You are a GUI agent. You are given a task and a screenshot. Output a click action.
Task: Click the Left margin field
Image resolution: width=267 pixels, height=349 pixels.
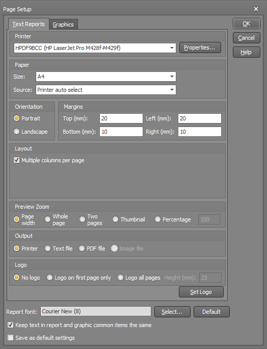coord(200,118)
